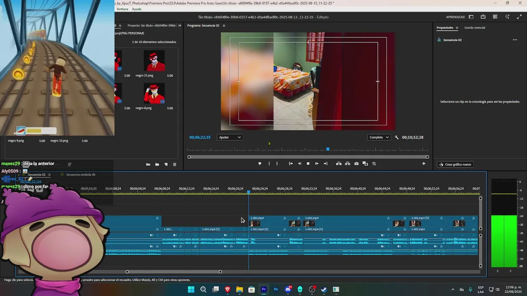Select the negro 15.png thumbnail
The width and height of the screenshot is (527, 296).
pos(154,61)
